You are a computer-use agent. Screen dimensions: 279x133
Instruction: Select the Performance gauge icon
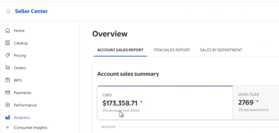click(x=8, y=105)
